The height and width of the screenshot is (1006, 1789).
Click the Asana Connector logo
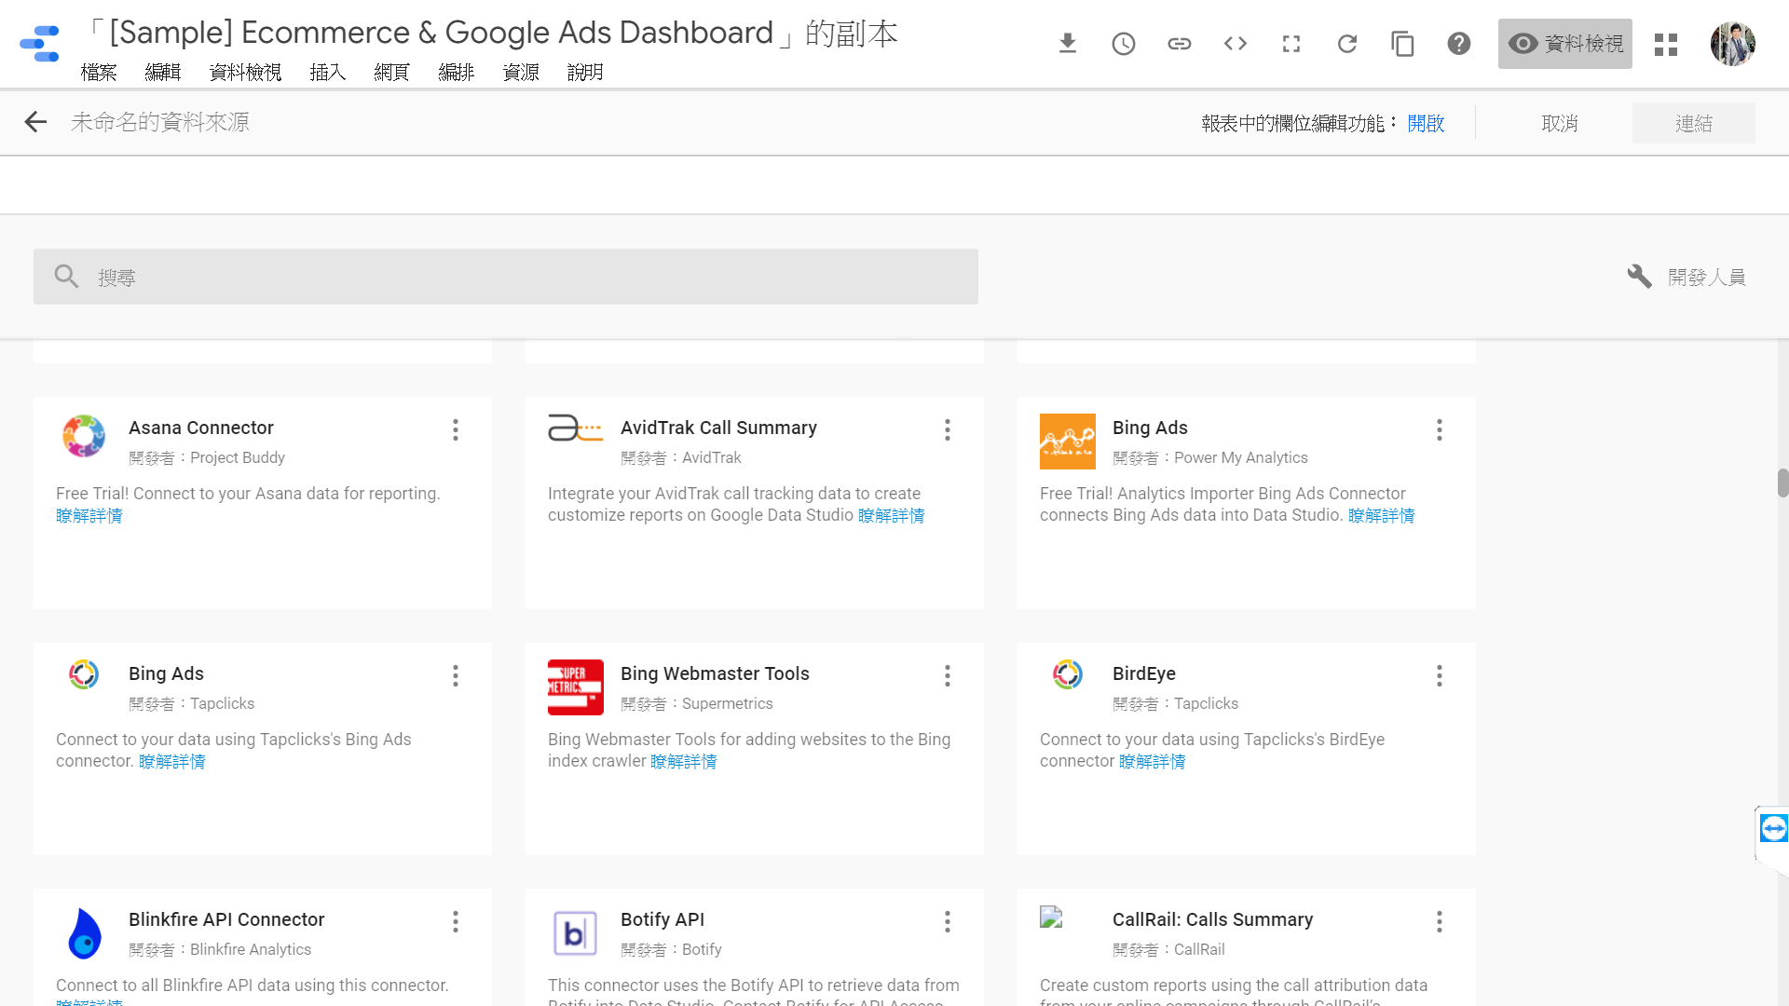[84, 436]
